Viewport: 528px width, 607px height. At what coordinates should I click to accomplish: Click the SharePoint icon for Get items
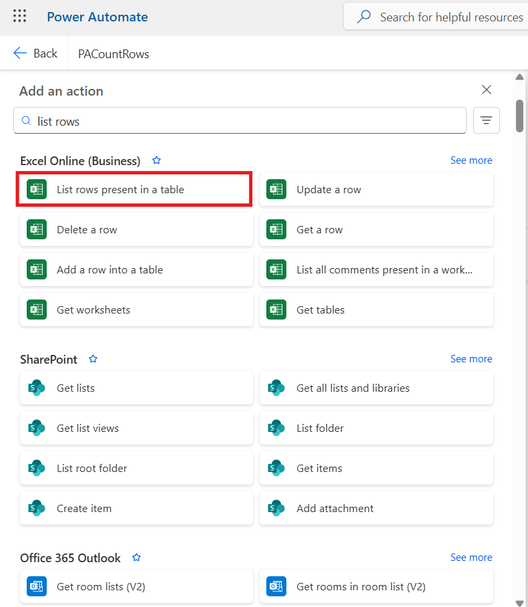[x=276, y=469]
